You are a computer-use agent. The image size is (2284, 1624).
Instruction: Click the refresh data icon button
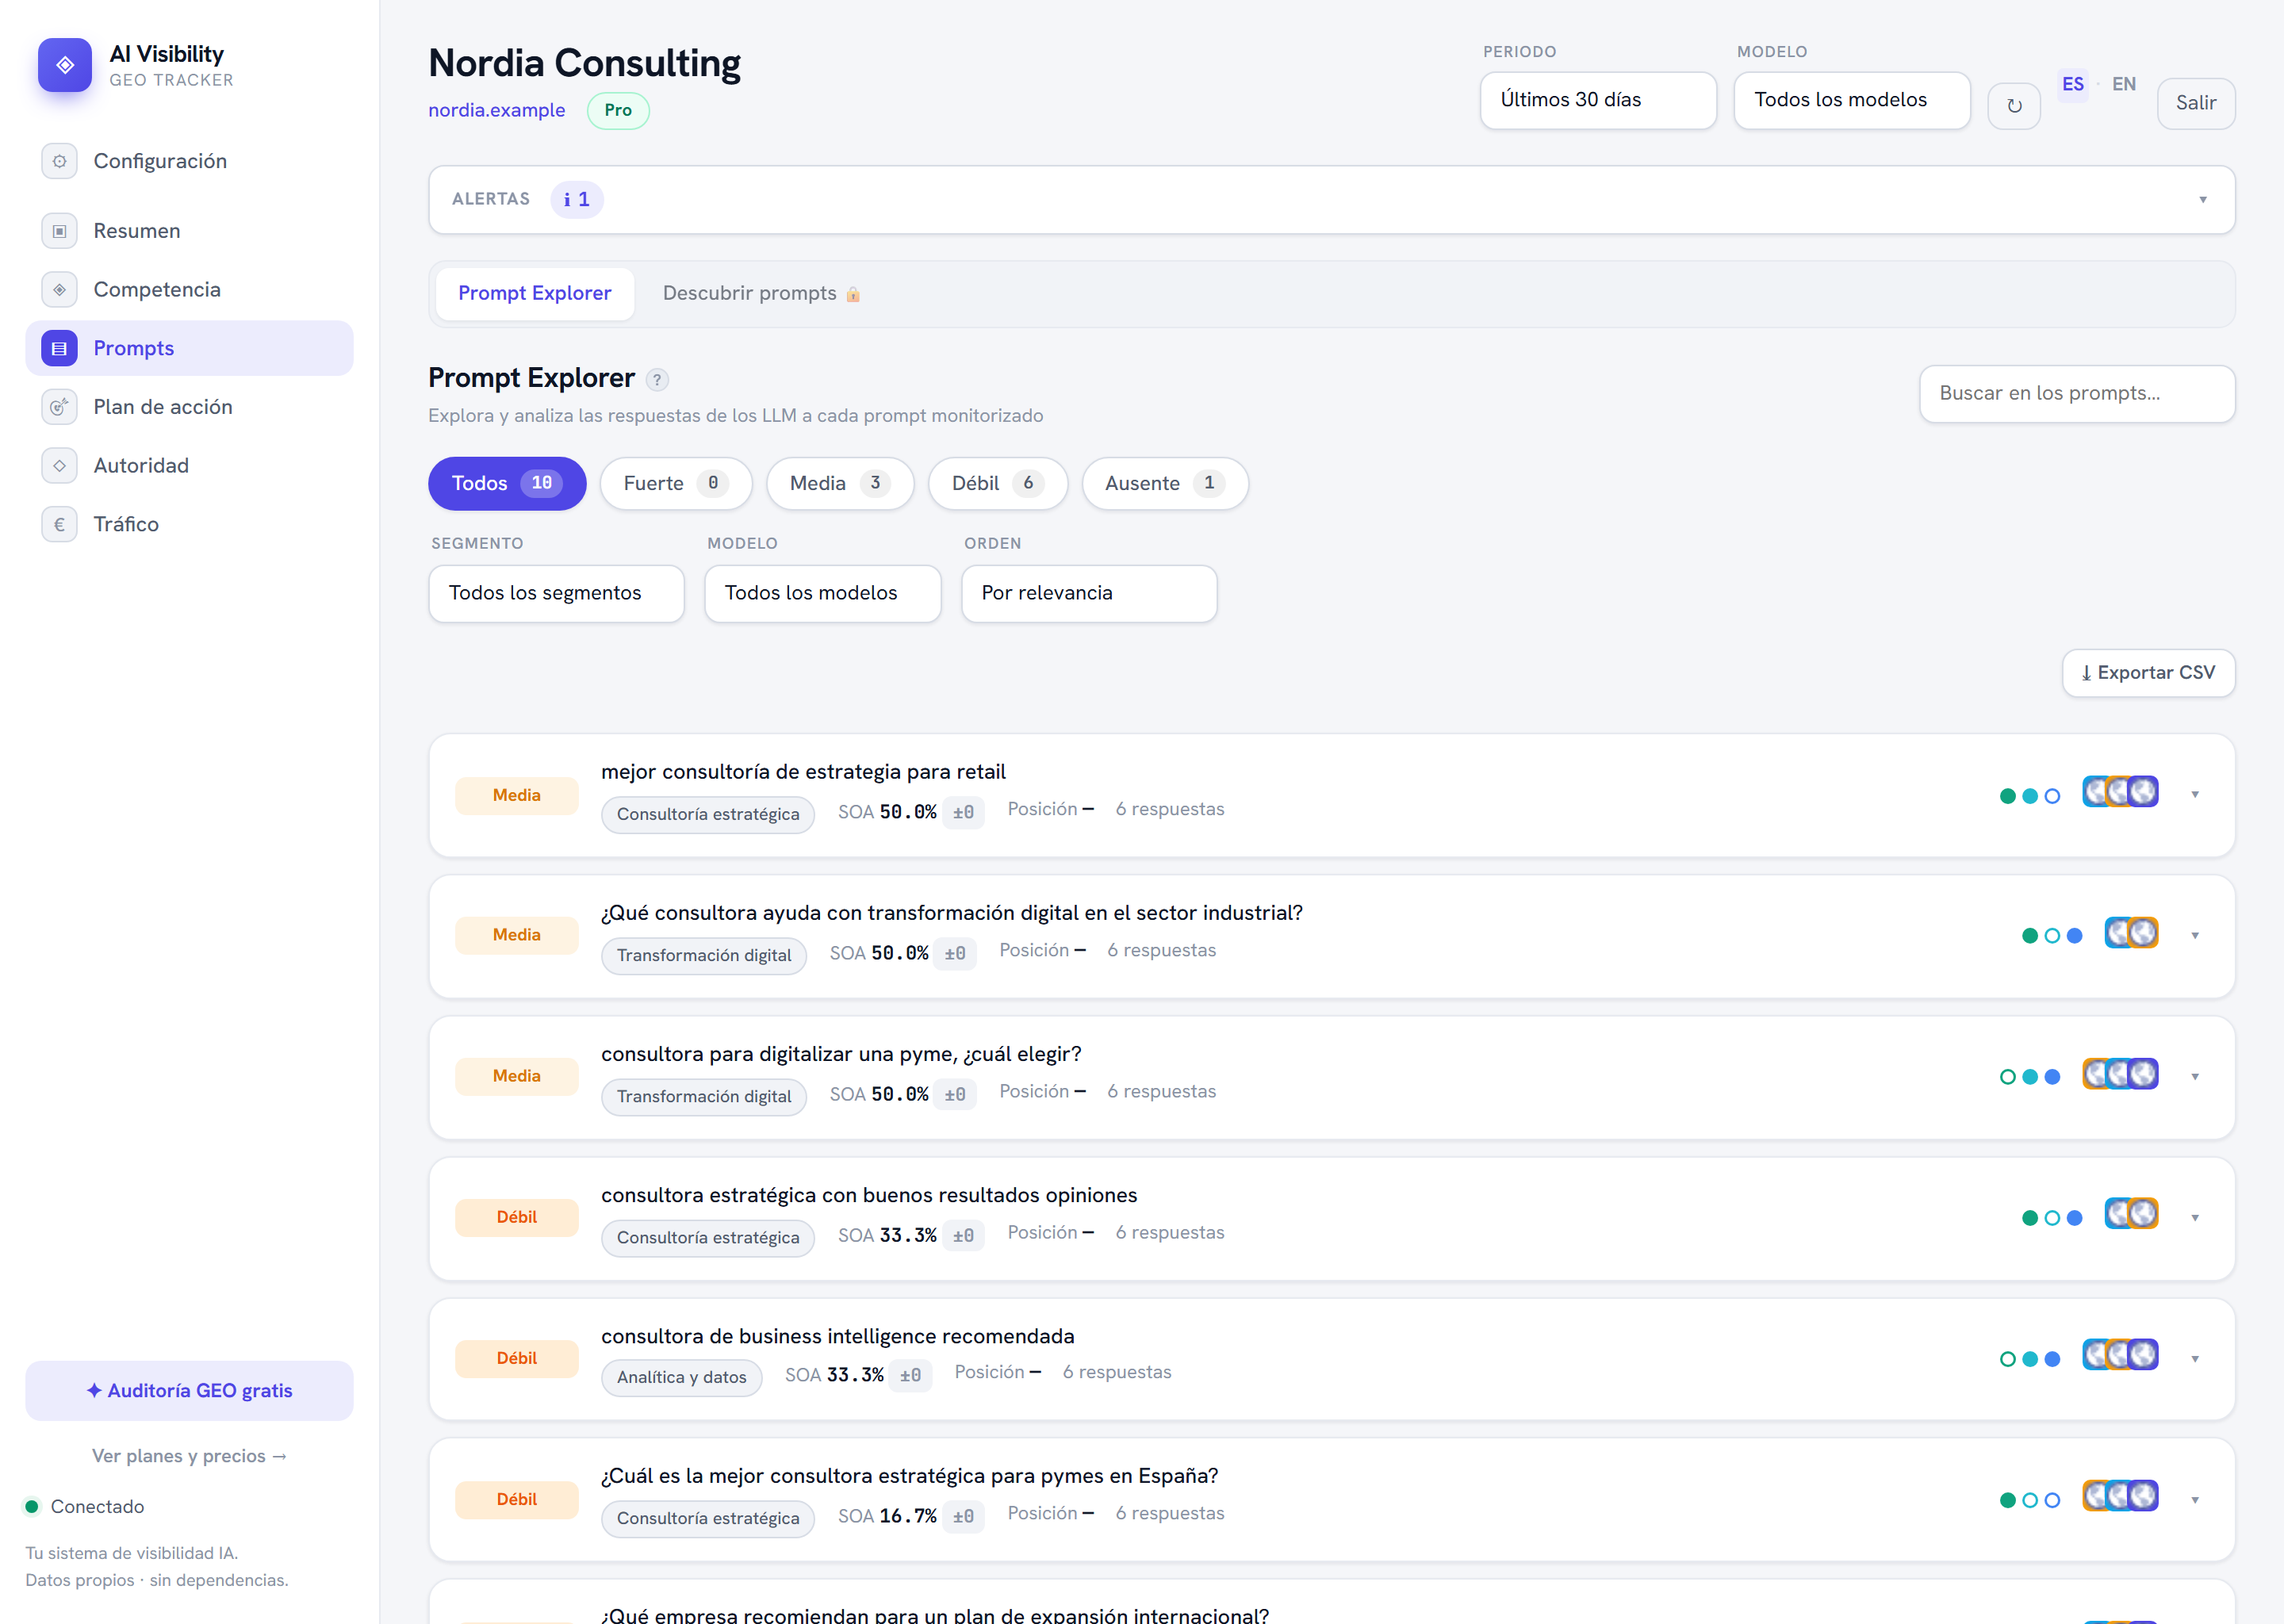(2014, 105)
